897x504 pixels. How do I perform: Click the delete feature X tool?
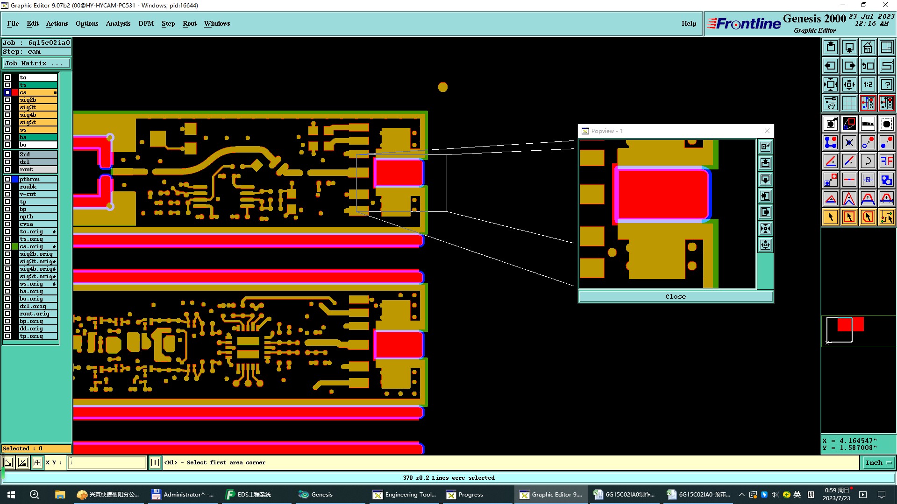pyautogui.click(x=849, y=142)
